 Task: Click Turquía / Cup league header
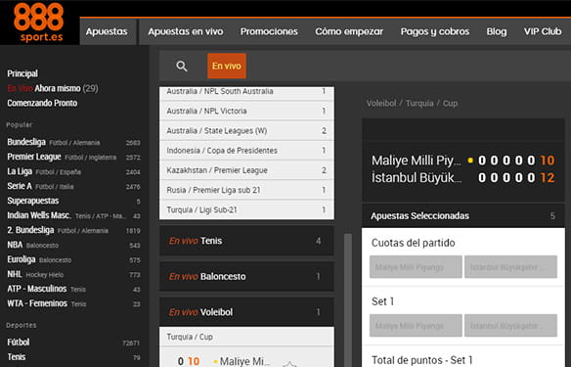246,337
